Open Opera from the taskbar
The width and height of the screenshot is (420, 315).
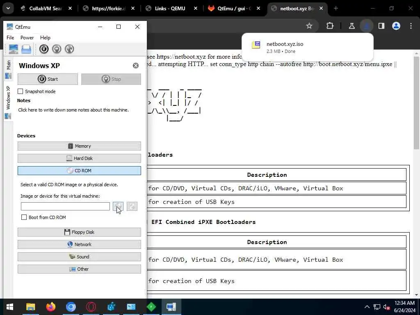91,307
